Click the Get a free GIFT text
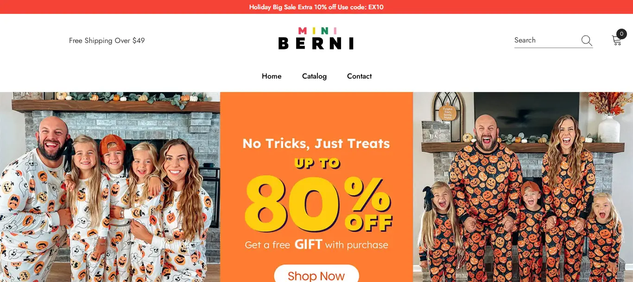The width and height of the screenshot is (633, 282). [x=316, y=245]
